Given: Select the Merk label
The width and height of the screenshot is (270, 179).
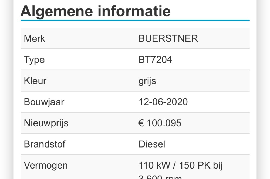Looking at the screenshot, I should [x=35, y=38].
